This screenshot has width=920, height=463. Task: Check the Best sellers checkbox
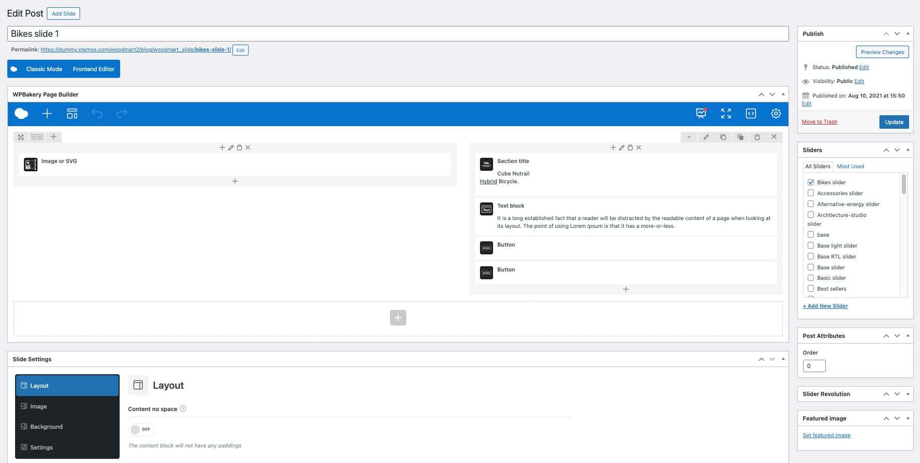pos(811,289)
